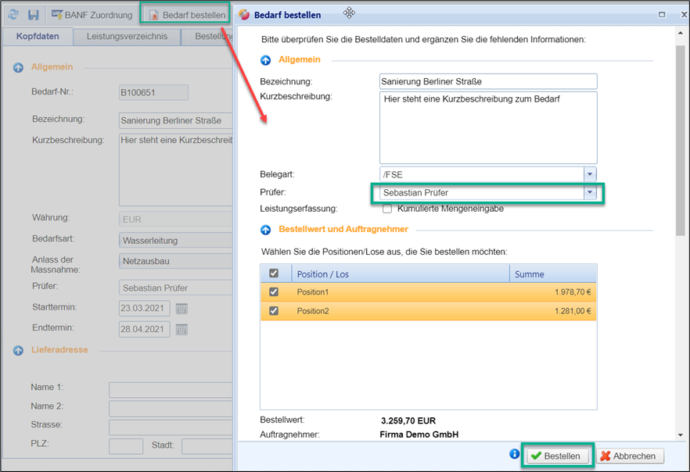690x472 pixels.
Task: Collapse the Allgemein section in the dialog
Action: 265,60
